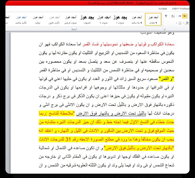
Task: Set right-to-left text direction
Action: point(185,16)
